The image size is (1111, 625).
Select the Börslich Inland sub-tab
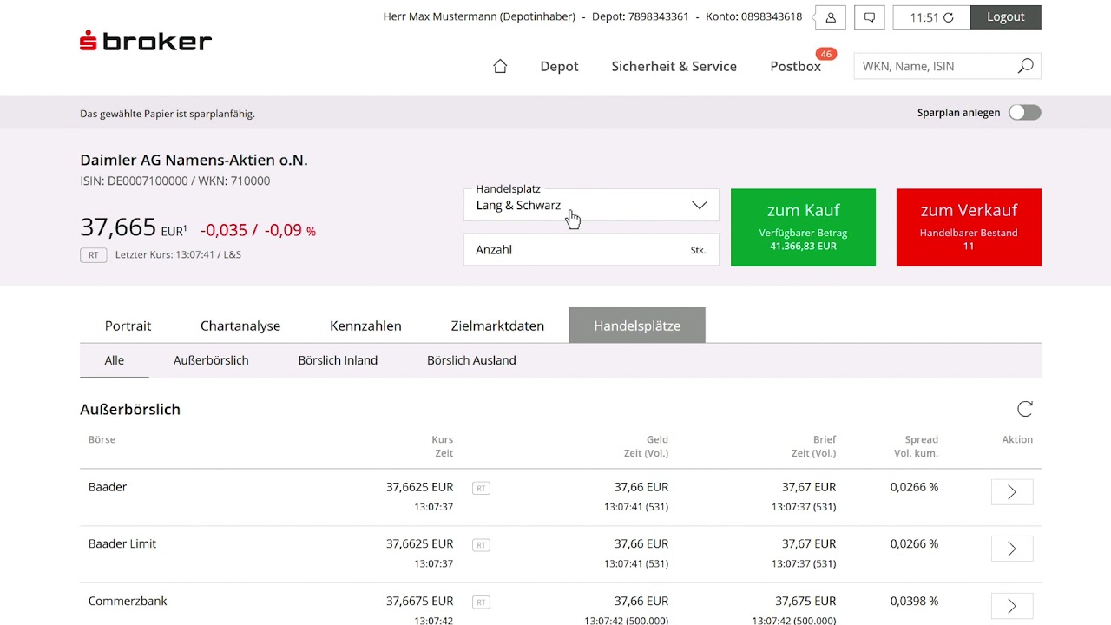pyautogui.click(x=338, y=360)
